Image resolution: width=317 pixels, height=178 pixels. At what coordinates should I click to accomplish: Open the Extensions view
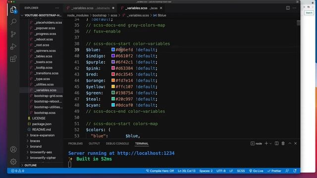pyautogui.click(x=13, y=59)
